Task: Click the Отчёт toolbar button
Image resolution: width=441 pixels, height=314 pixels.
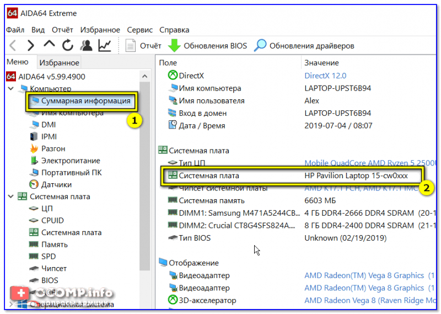Action: [x=143, y=46]
